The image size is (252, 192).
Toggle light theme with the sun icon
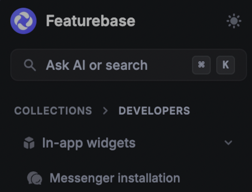tap(234, 21)
